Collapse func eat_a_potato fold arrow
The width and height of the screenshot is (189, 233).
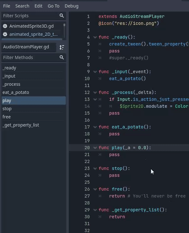pyautogui.click(x=95, y=127)
